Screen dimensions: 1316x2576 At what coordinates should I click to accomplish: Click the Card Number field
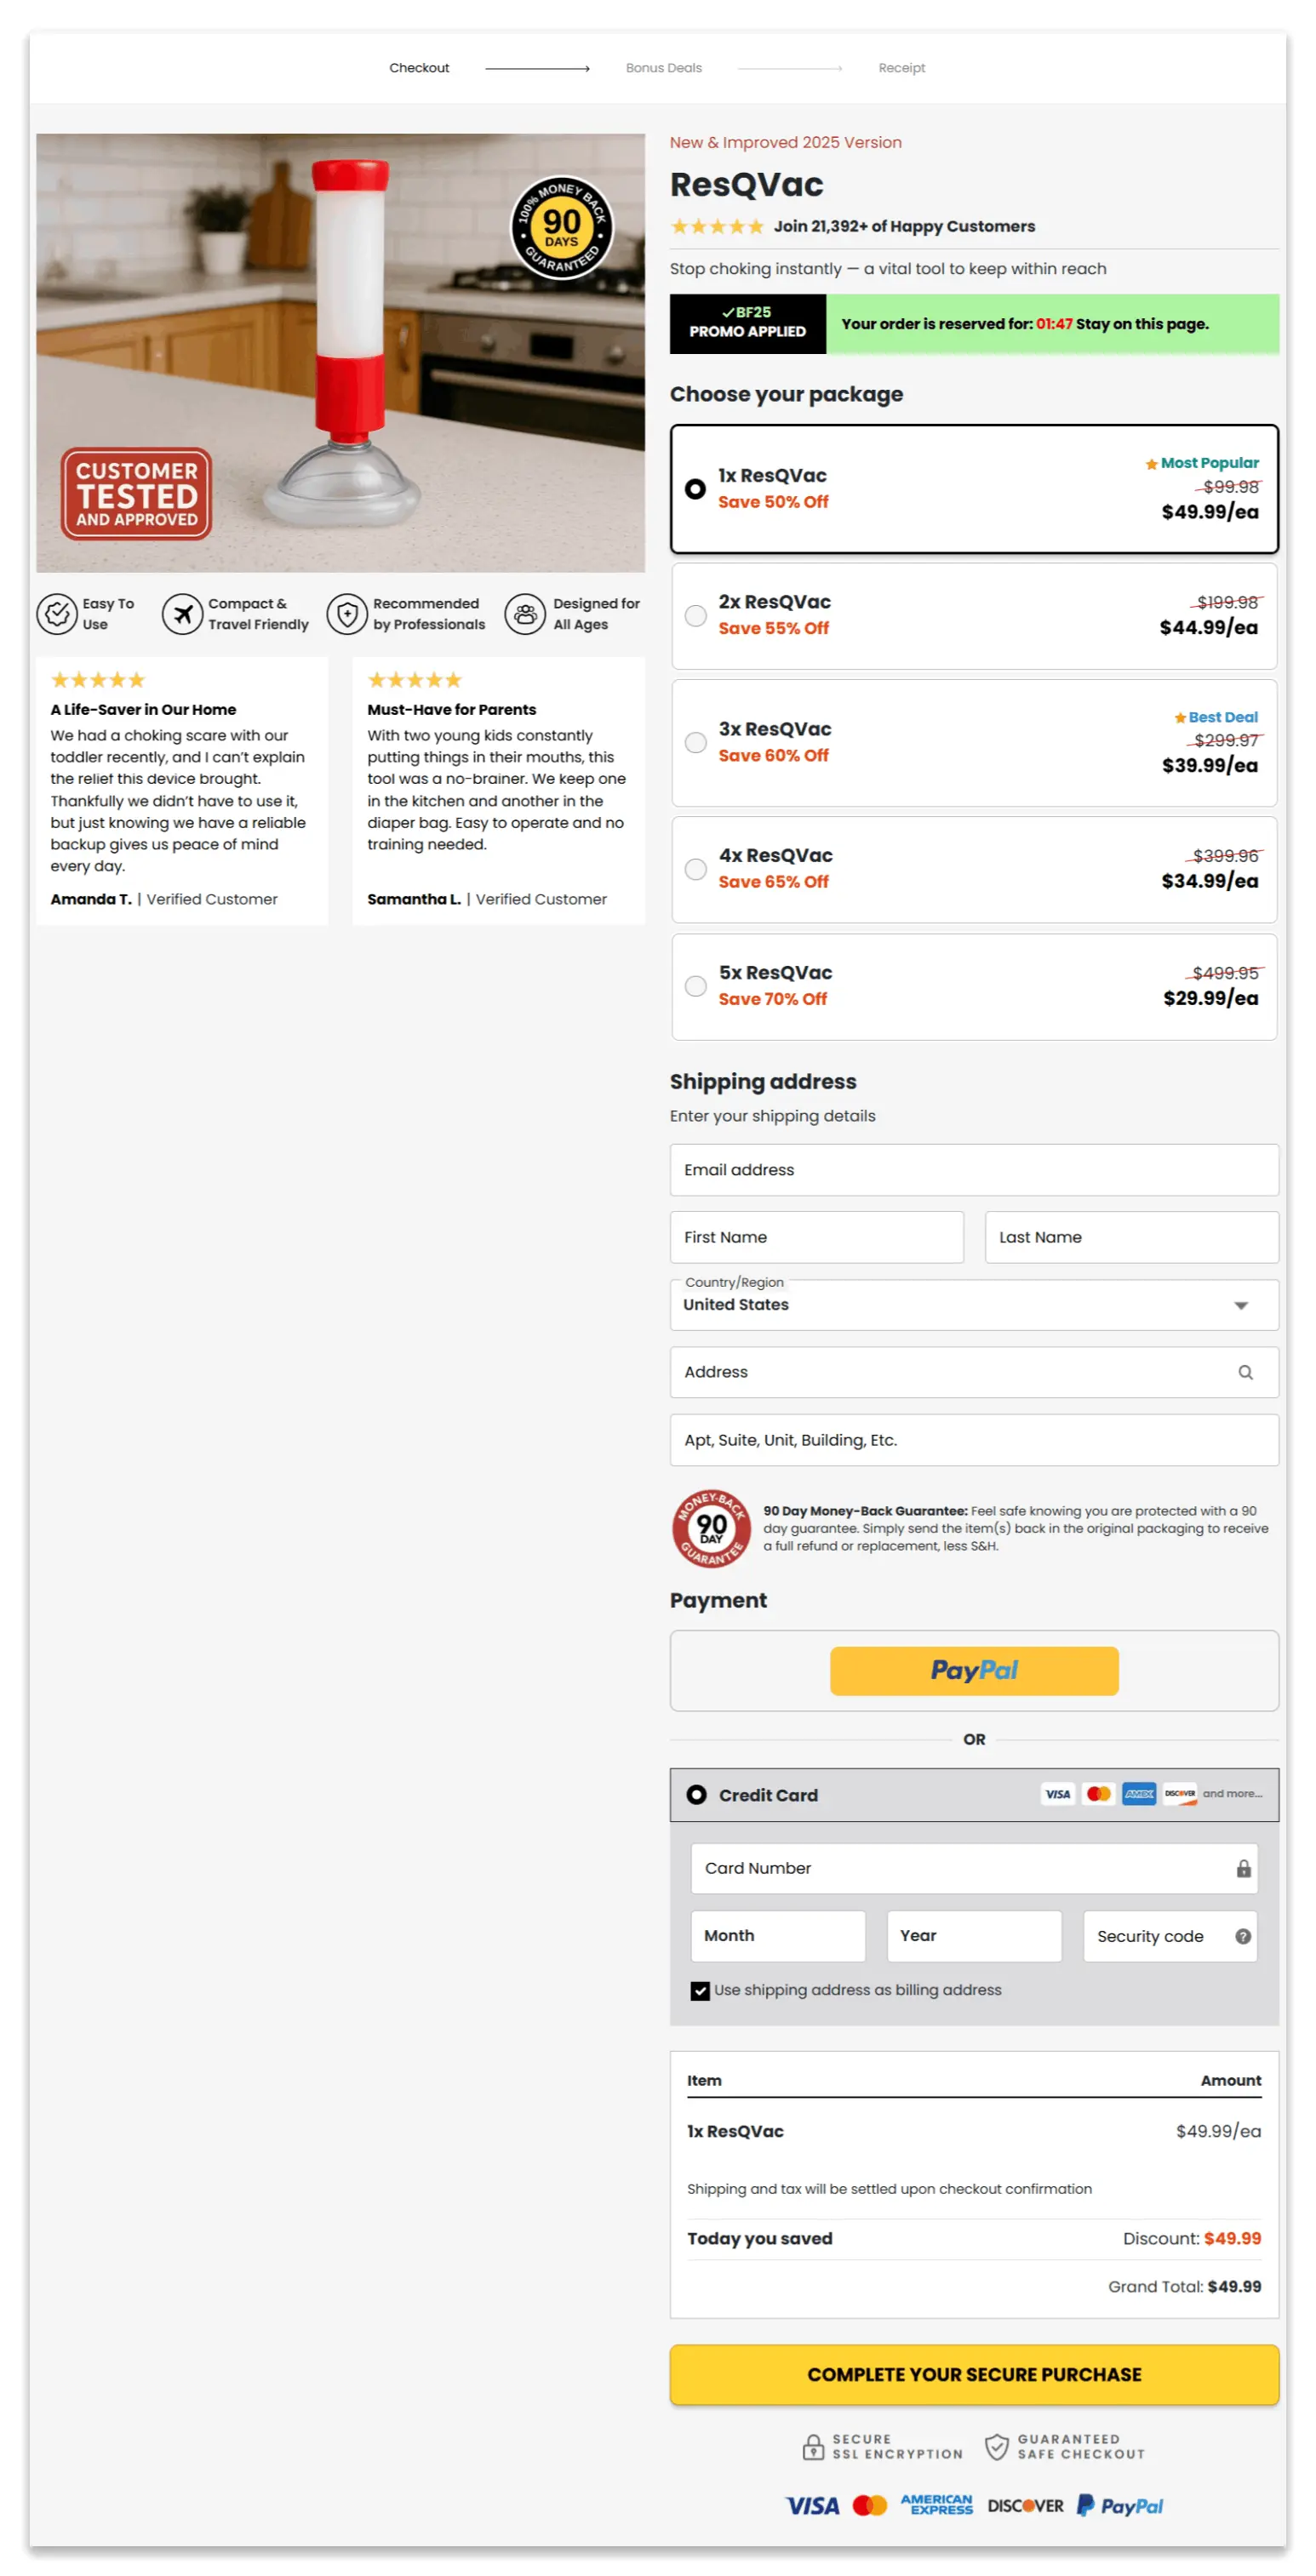(973, 1868)
